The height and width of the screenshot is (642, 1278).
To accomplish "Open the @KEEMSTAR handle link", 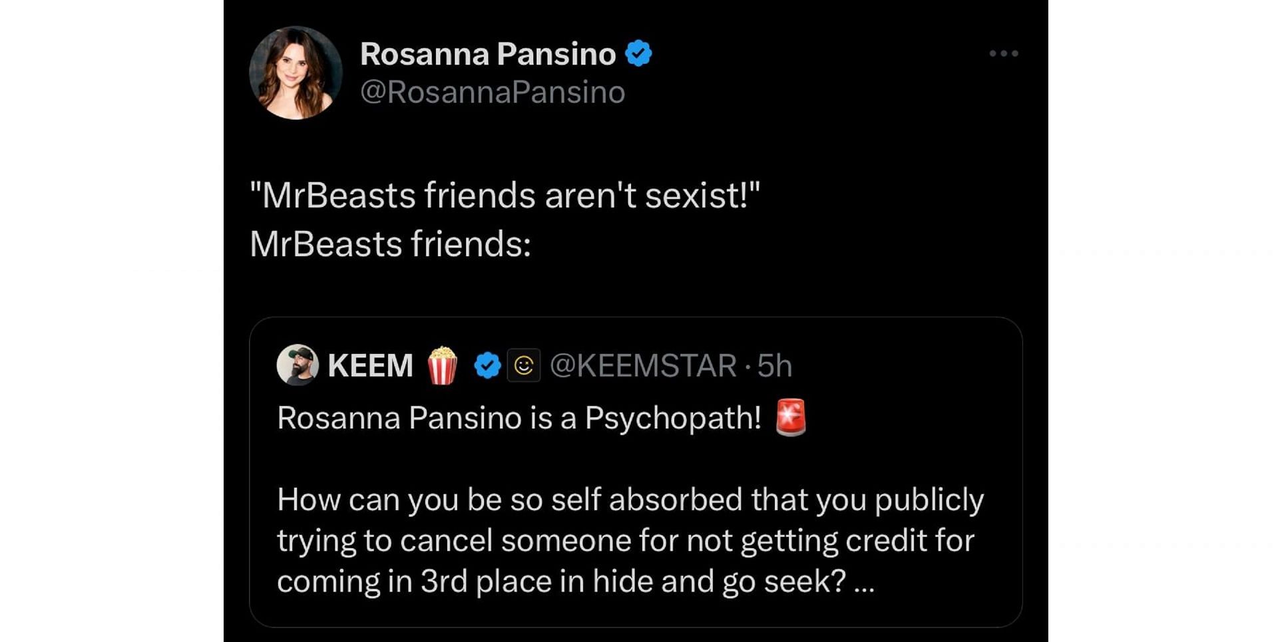I will point(643,365).
